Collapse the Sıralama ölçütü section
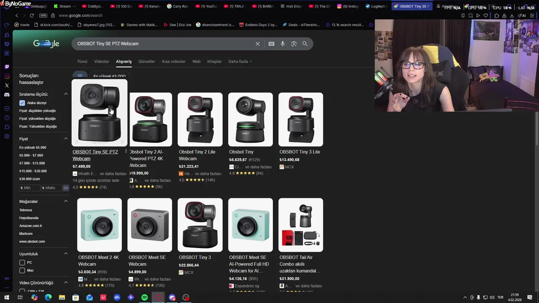Image resolution: width=539 pixels, height=303 pixels. 66,94
